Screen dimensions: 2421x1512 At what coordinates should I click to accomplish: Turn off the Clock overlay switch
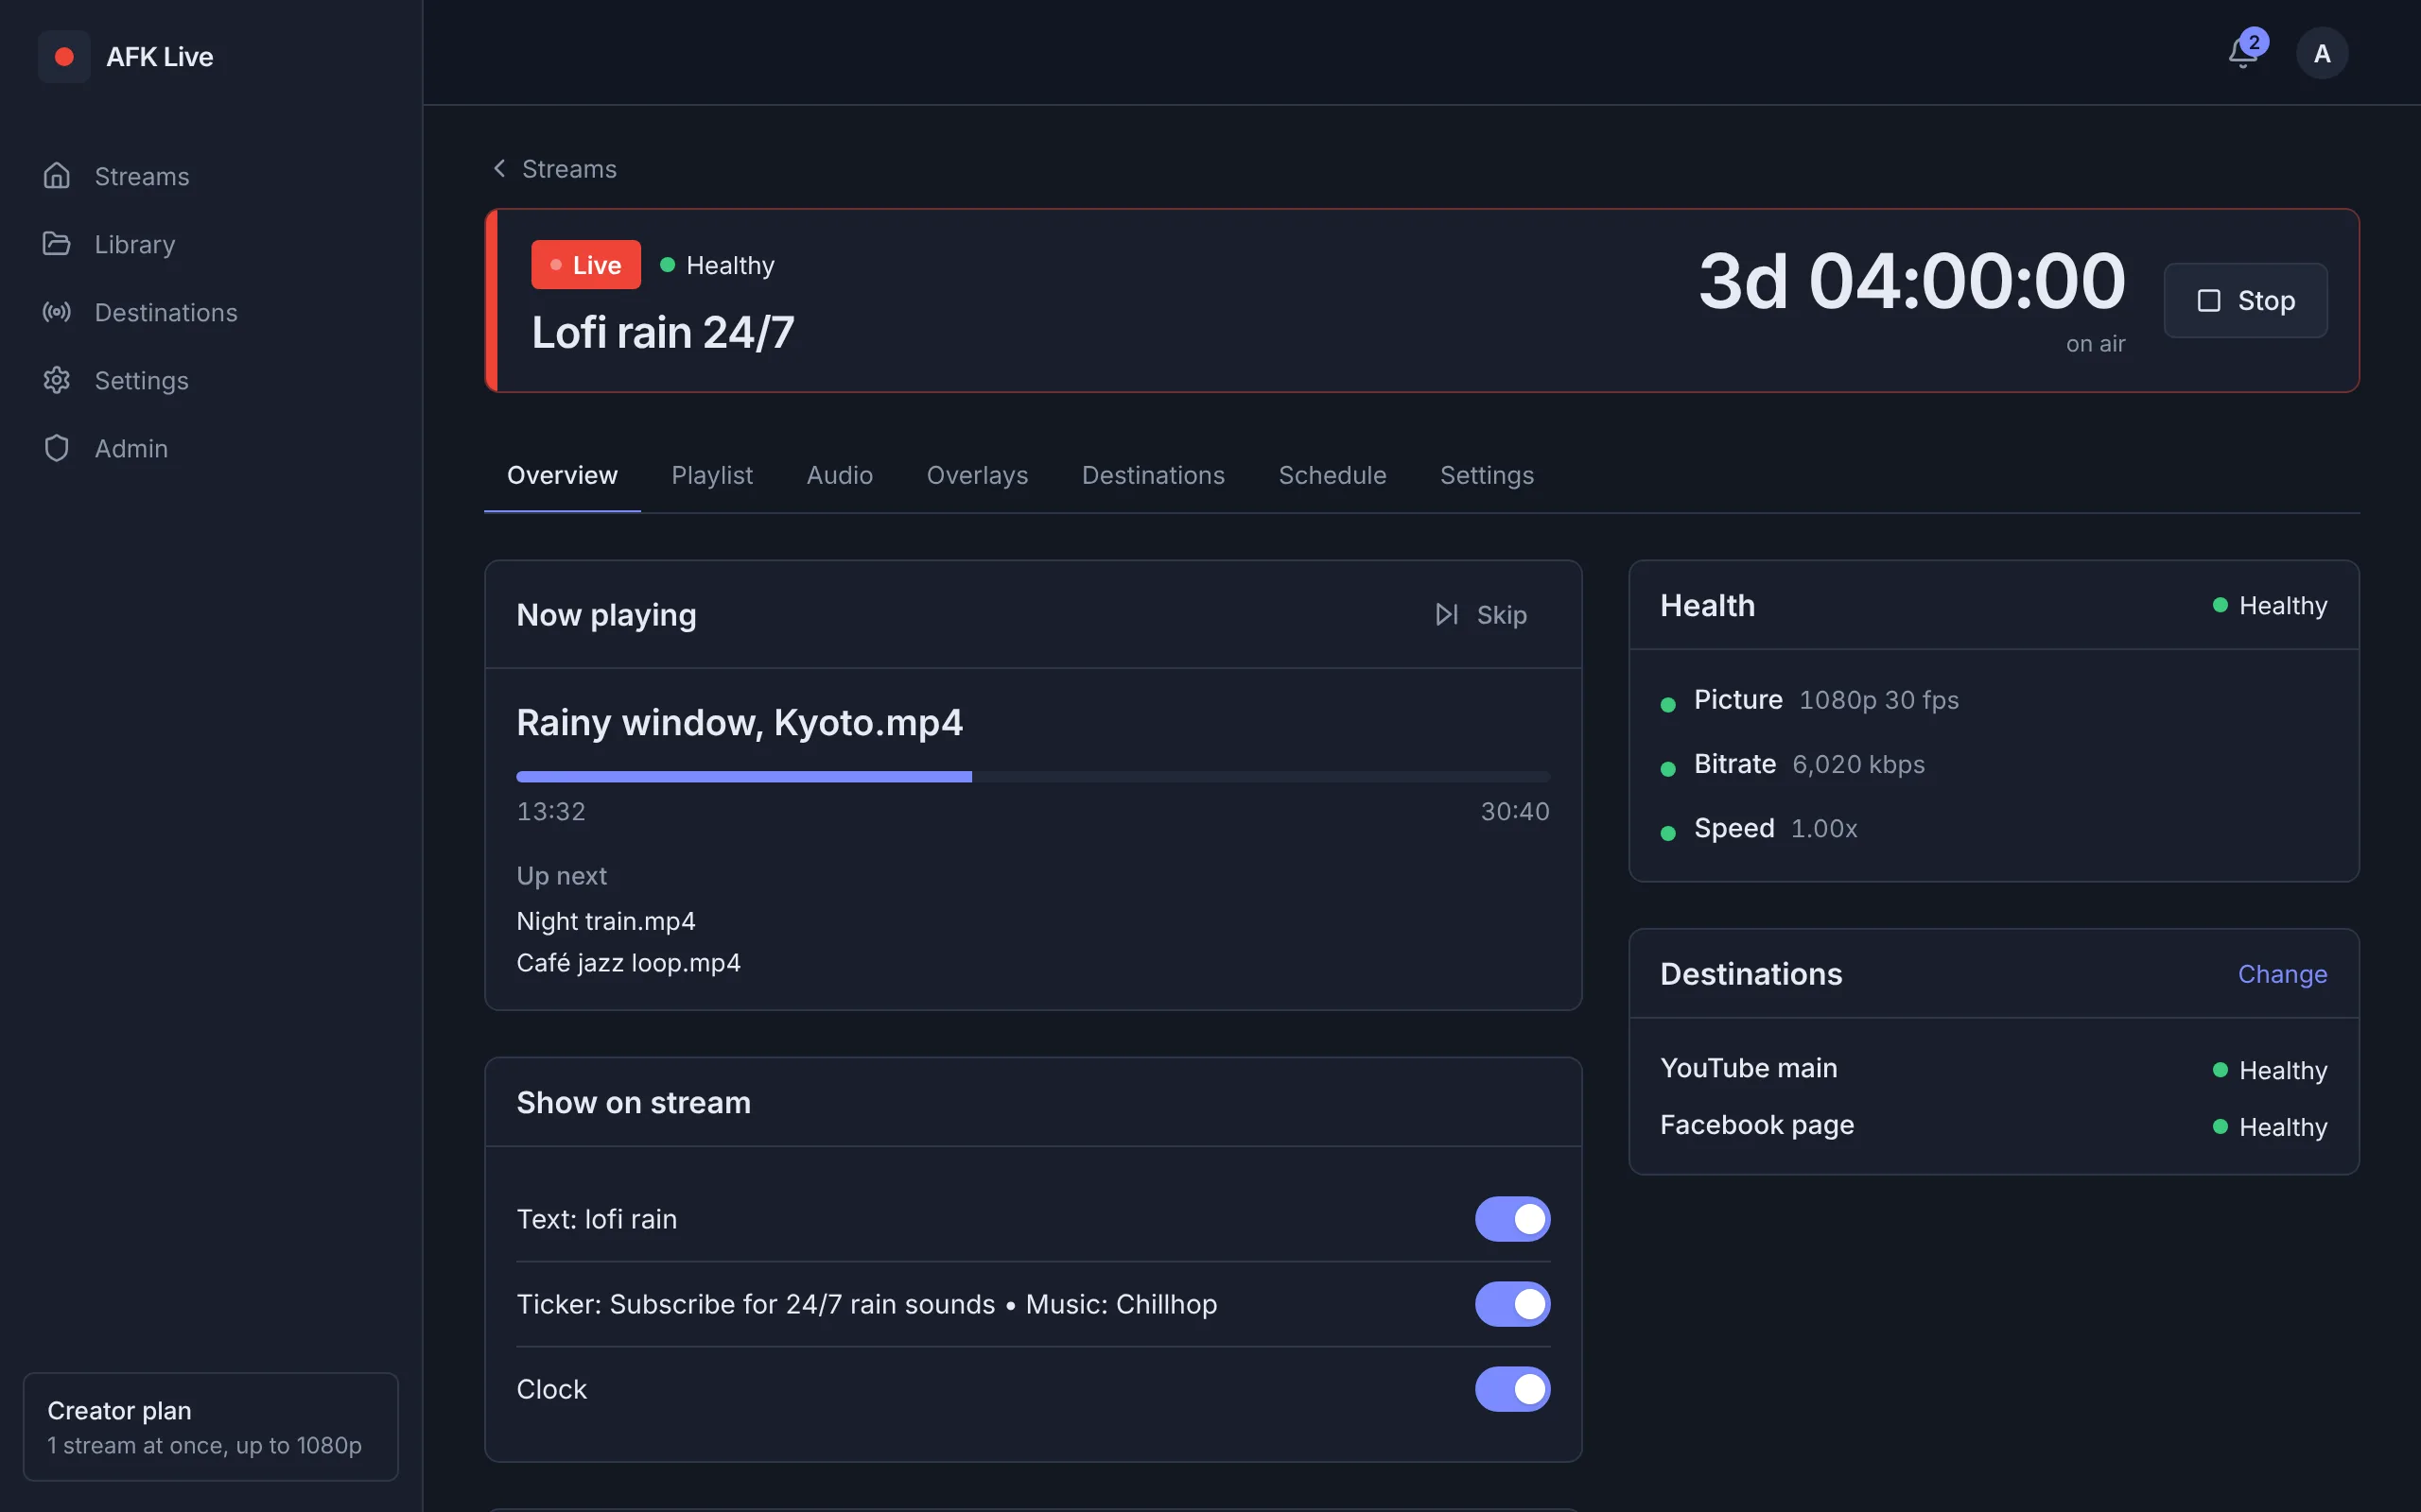coord(1511,1389)
